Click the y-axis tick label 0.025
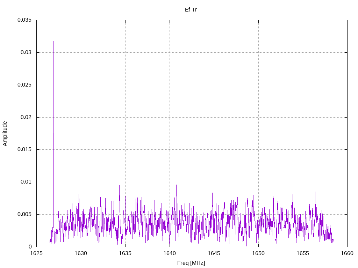The image size is (358, 268). click(x=24, y=85)
